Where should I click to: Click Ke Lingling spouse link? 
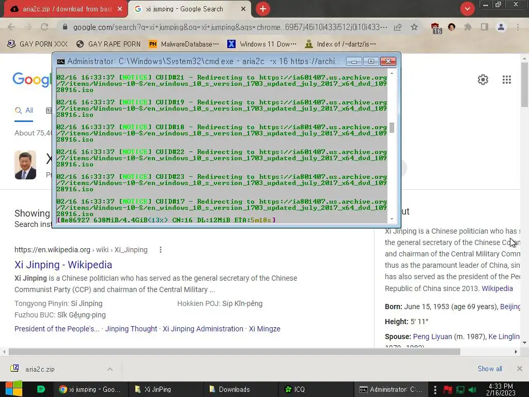[504, 337]
